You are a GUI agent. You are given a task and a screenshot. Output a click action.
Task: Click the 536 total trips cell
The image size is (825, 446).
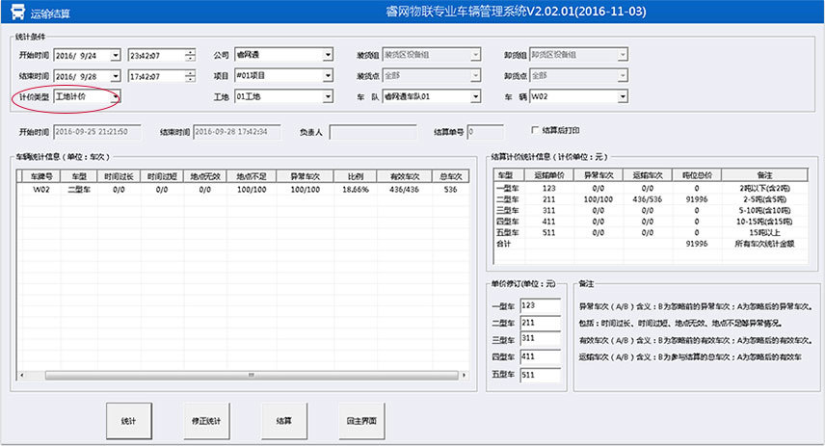(x=450, y=190)
